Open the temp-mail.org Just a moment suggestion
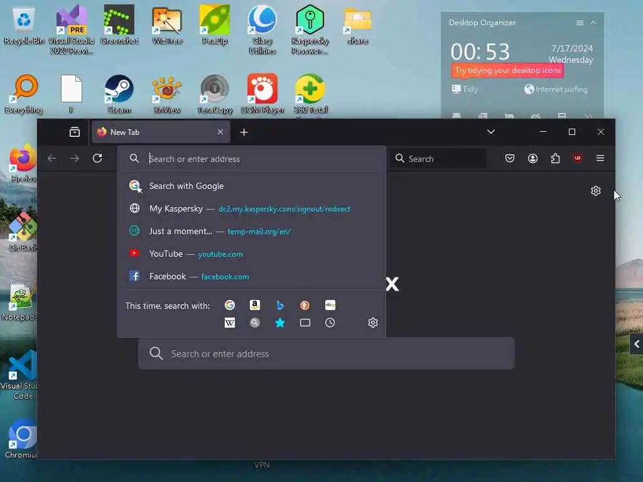This screenshot has width=643, height=482. coord(252,231)
